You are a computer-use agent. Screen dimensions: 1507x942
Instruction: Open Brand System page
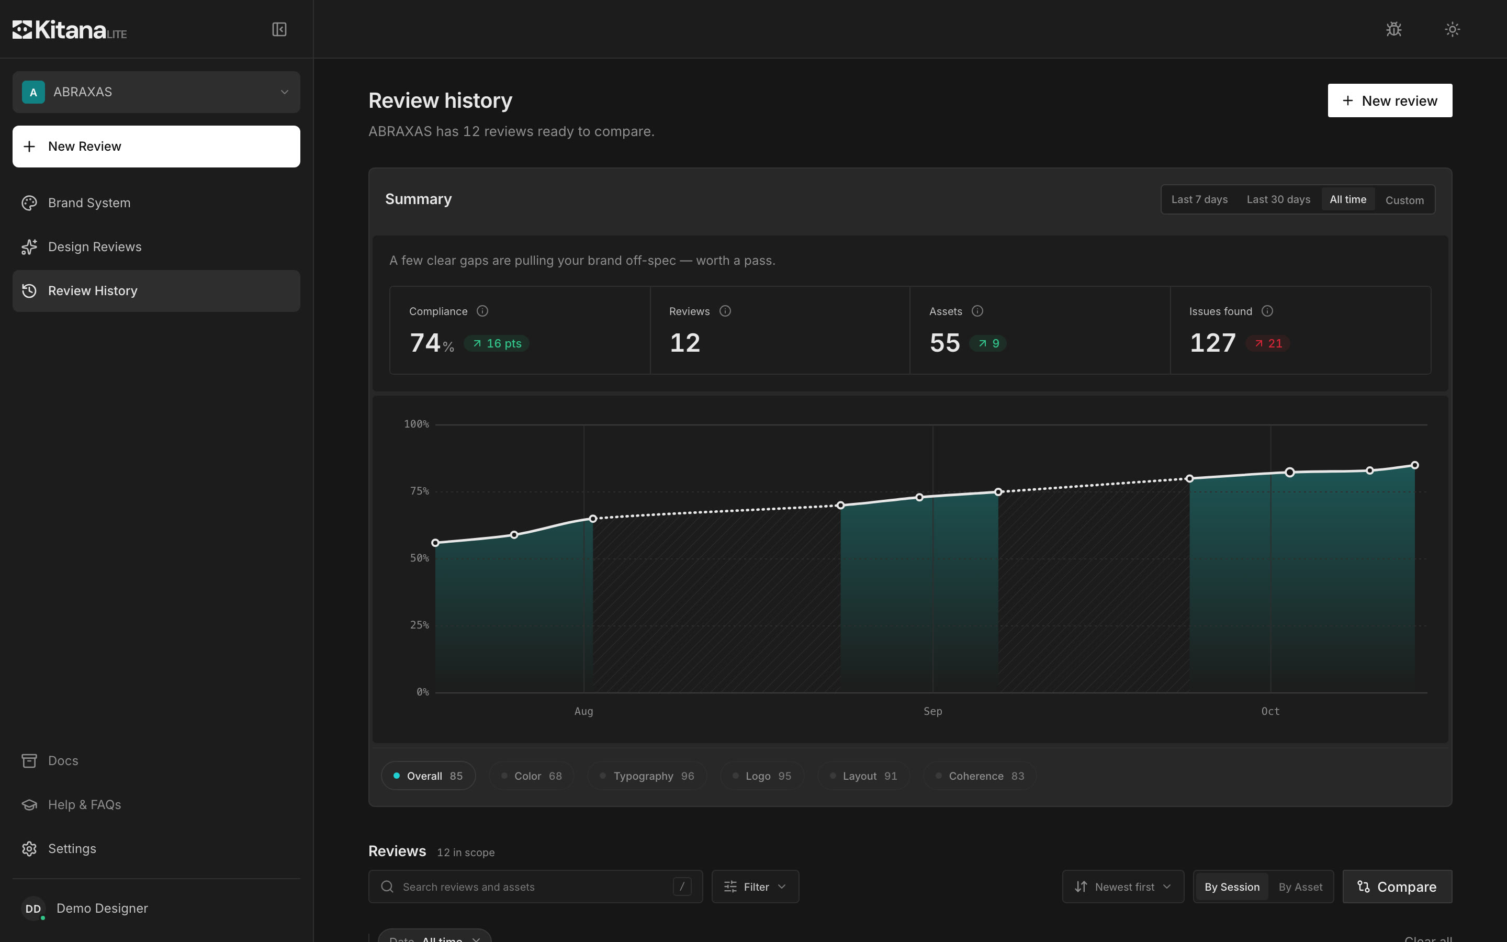(156, 203)
